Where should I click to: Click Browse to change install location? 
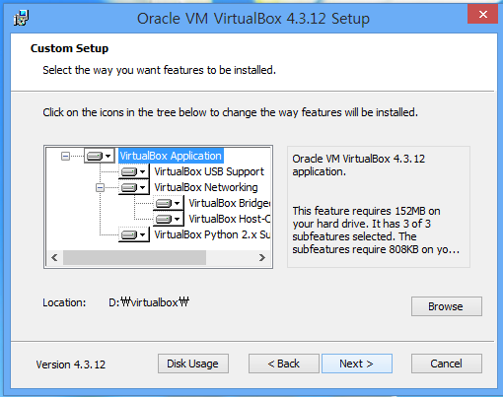click(447, 306)
